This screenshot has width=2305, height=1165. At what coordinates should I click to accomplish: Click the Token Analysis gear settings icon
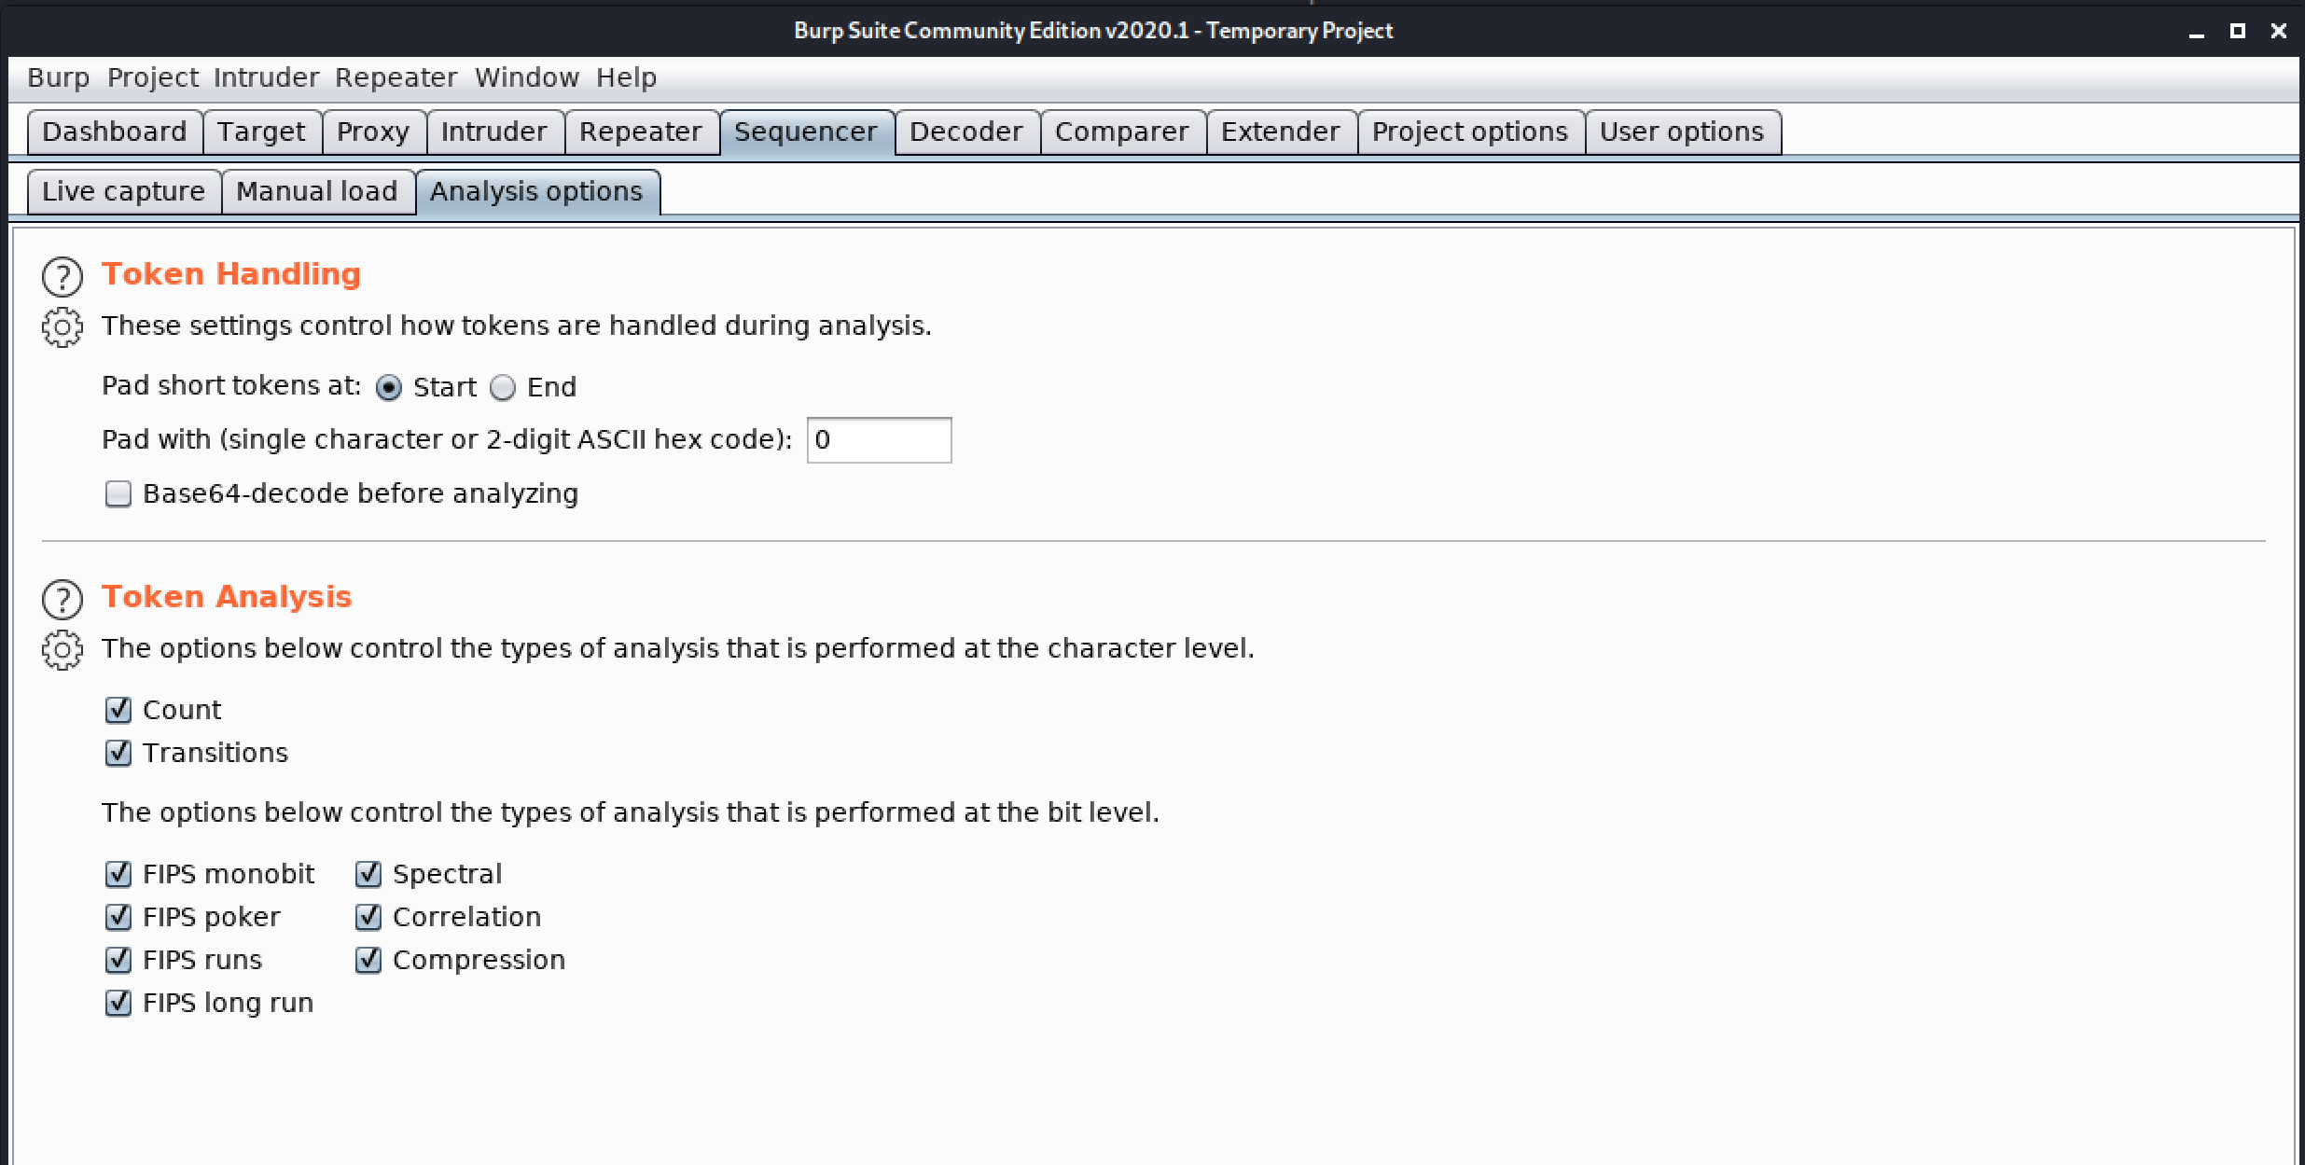click(x=62, y=650)
